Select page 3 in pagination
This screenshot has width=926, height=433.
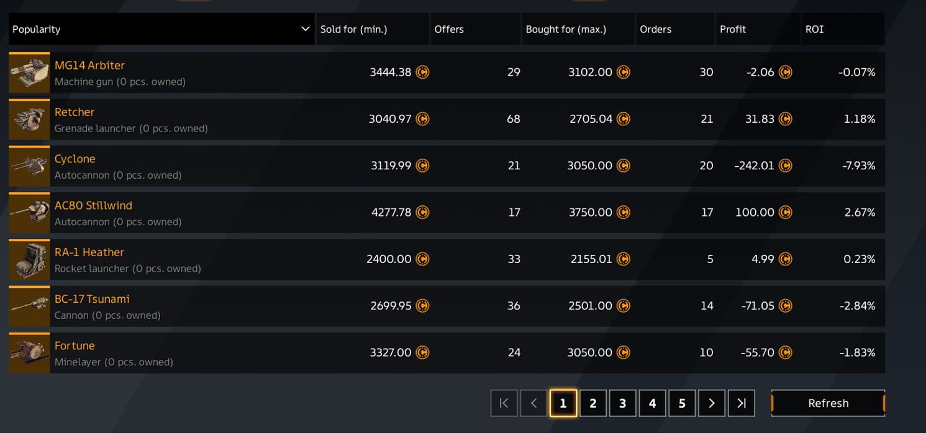tap(622, 403)
